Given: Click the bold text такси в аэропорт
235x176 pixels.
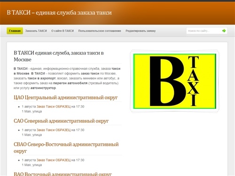Looking at the screenshot, I should (41, 78).
